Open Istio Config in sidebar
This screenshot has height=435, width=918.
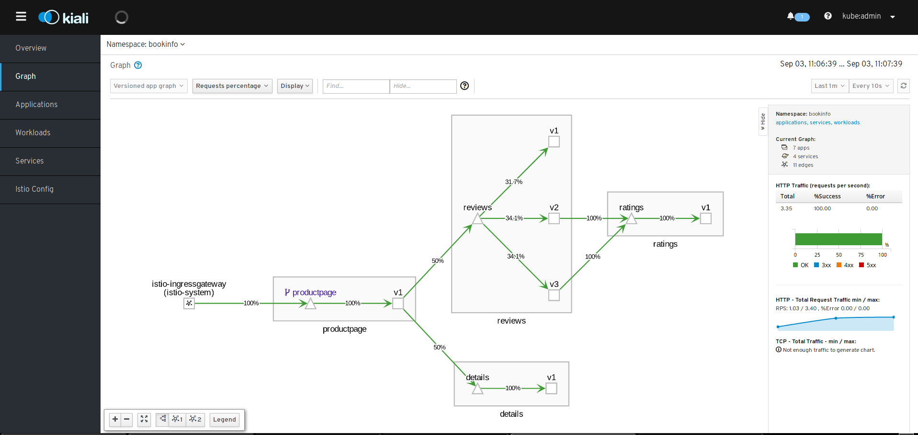click(x=50, y=189)
